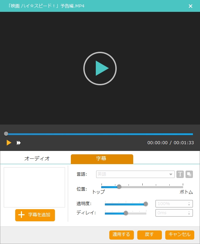The width and height of the screenshot is (200, 244).
Task: Click the 透明度 transparency slider handle
Action: click(x=146, y=204)
